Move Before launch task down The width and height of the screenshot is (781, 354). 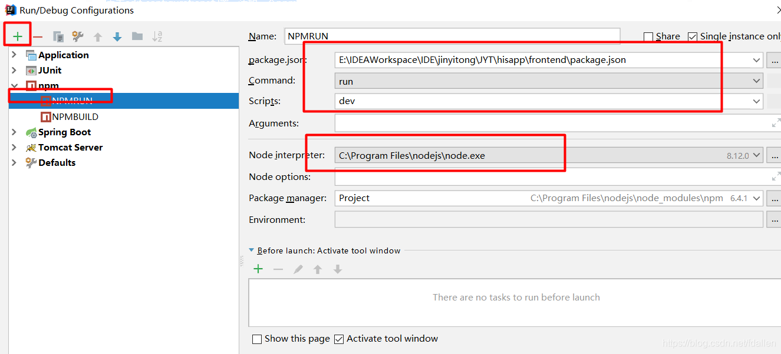338,269
